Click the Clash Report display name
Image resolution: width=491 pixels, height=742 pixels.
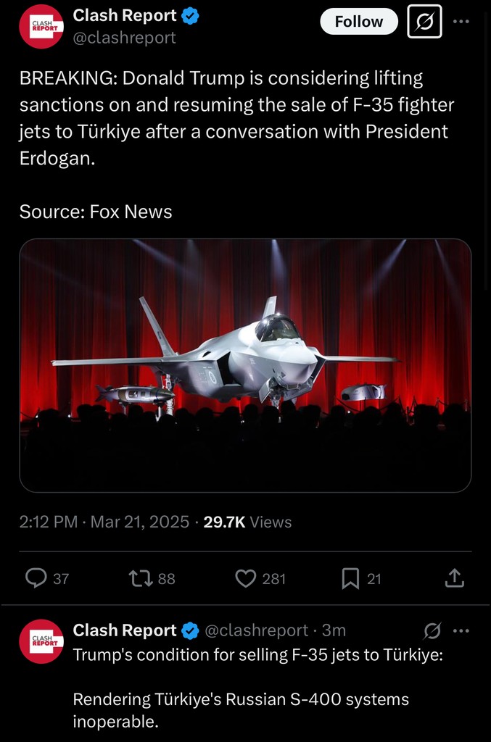[x=125, y=14]
